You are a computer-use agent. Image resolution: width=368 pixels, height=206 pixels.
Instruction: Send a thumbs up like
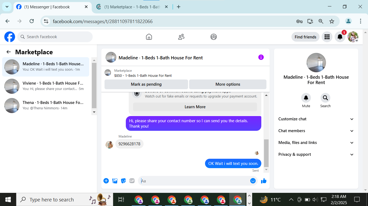click(264, 181)
